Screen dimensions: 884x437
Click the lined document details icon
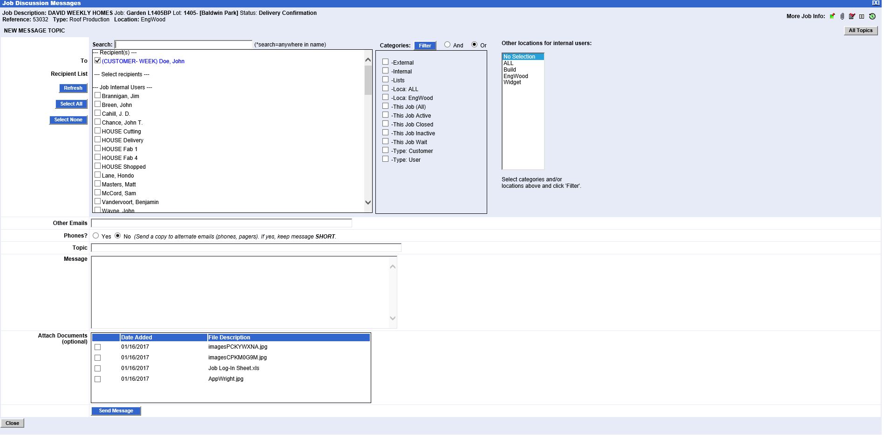pos(862,16)
